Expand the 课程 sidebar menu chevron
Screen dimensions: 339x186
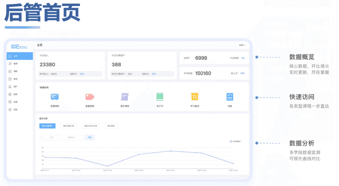(x=29, y=71)
